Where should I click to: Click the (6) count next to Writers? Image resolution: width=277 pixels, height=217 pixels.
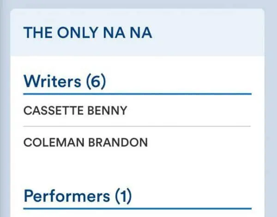tap(96, 82)
